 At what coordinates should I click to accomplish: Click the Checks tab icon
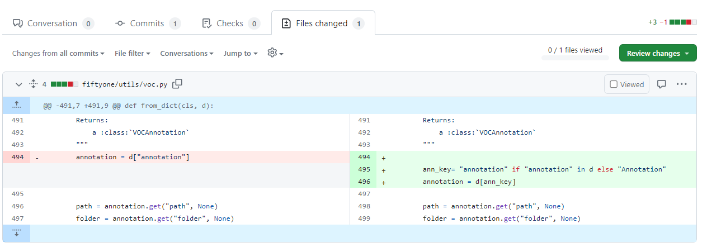206,23
